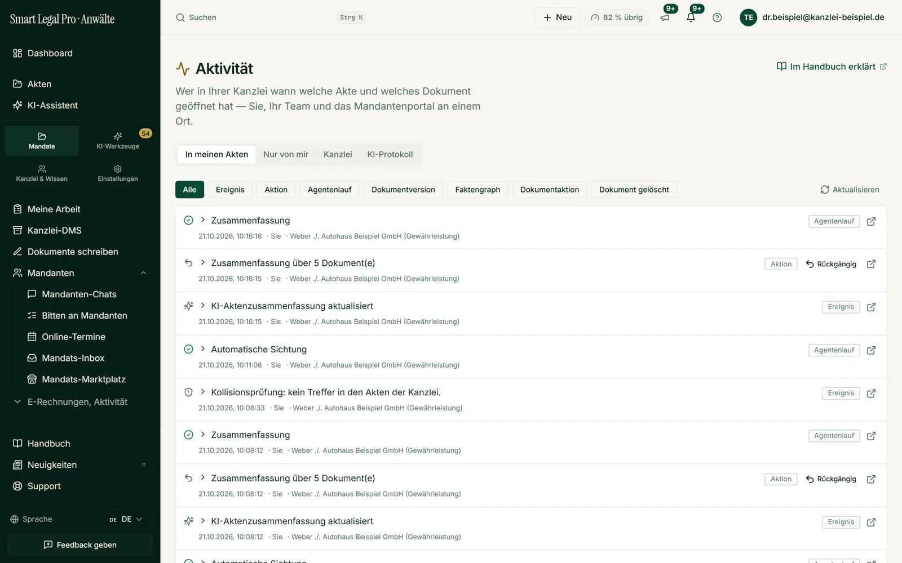The image size is (902, 563).
Task: Switch to the Nur von mir tab
Action: 286,154
